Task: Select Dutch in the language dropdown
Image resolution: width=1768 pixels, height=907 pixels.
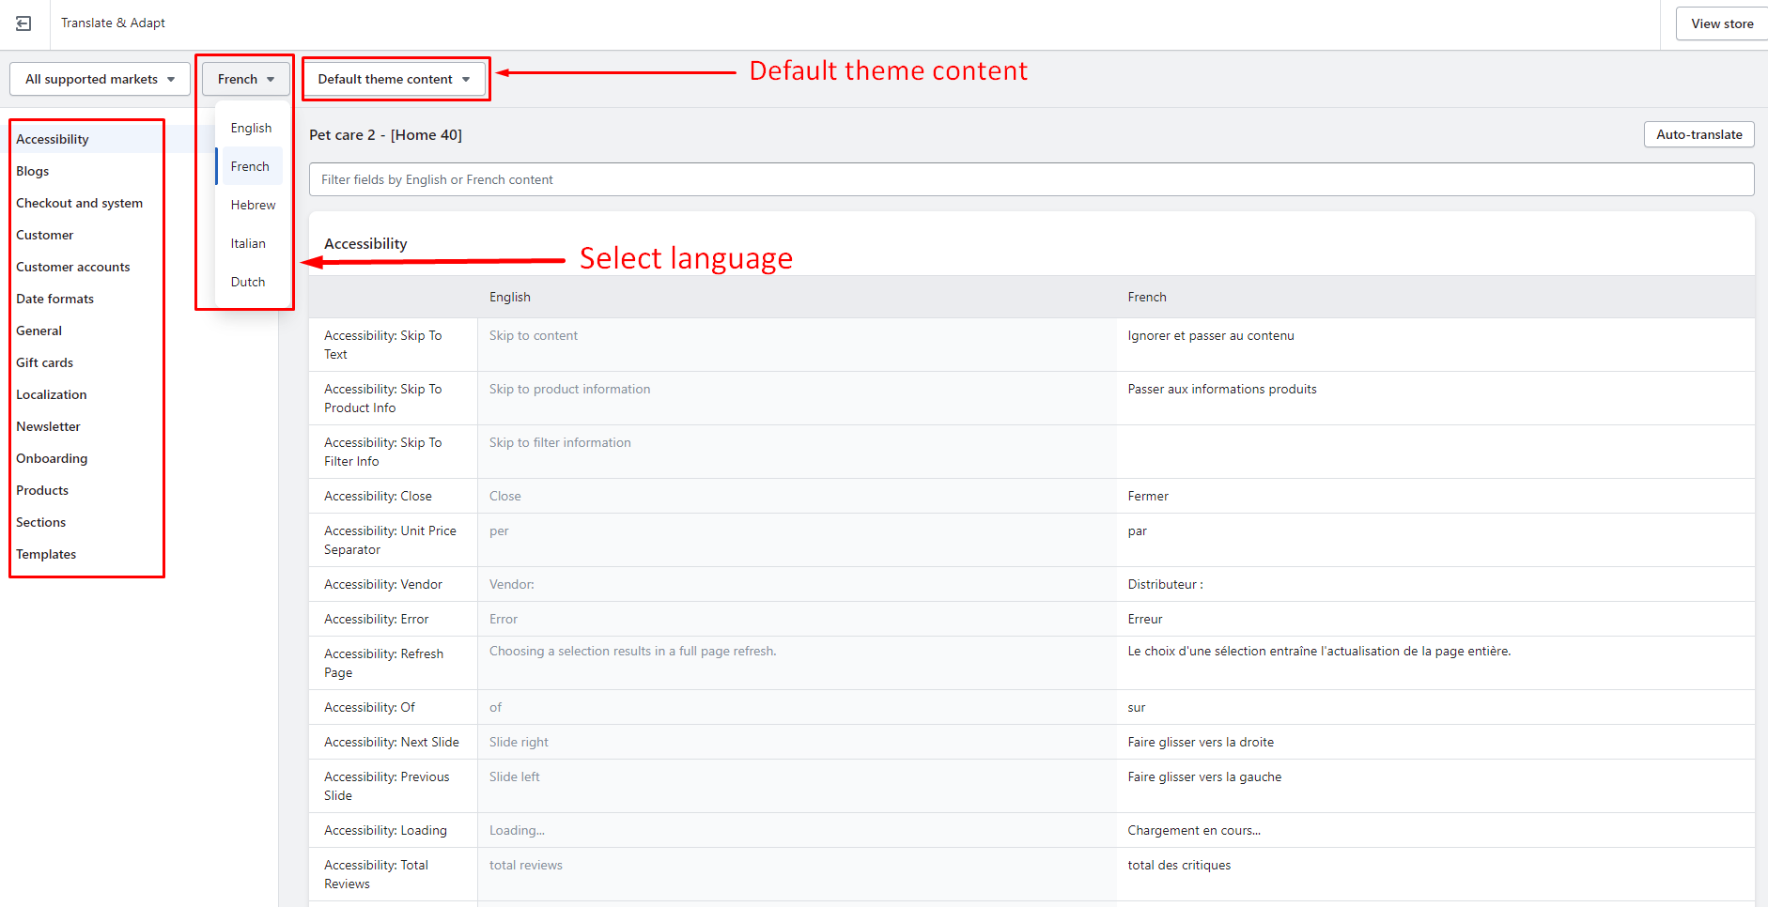Action: coord(248,282)
